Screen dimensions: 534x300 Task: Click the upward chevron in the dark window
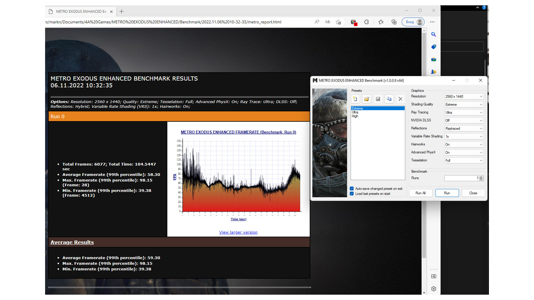click(x=478, y=8)
